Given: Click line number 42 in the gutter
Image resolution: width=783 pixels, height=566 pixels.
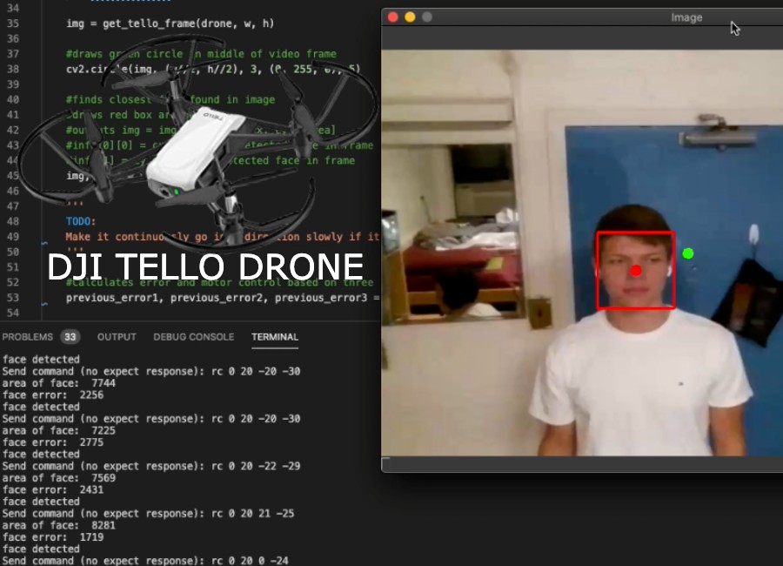Looking at the screenshot, I should [13, 130].
